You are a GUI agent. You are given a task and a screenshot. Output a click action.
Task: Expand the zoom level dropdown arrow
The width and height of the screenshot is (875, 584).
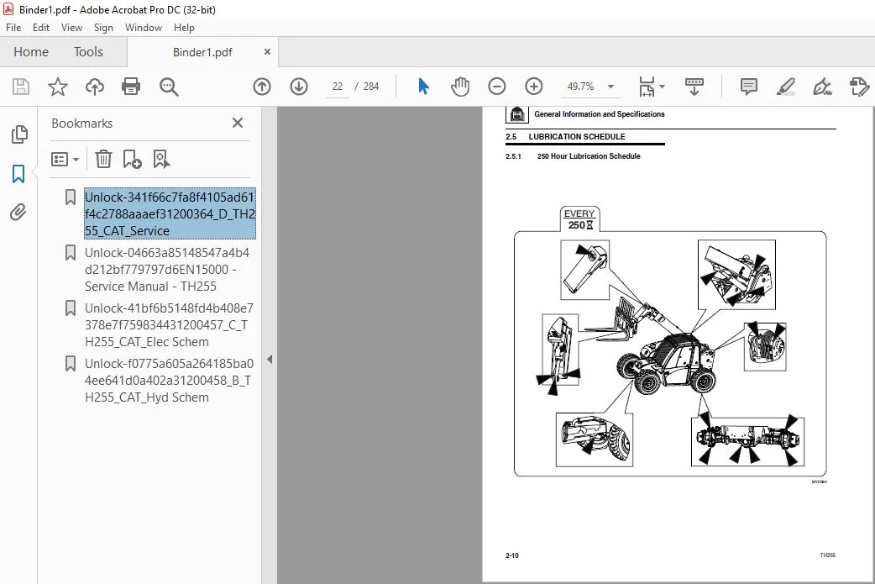pyautogui.click(x=611, y=87)
